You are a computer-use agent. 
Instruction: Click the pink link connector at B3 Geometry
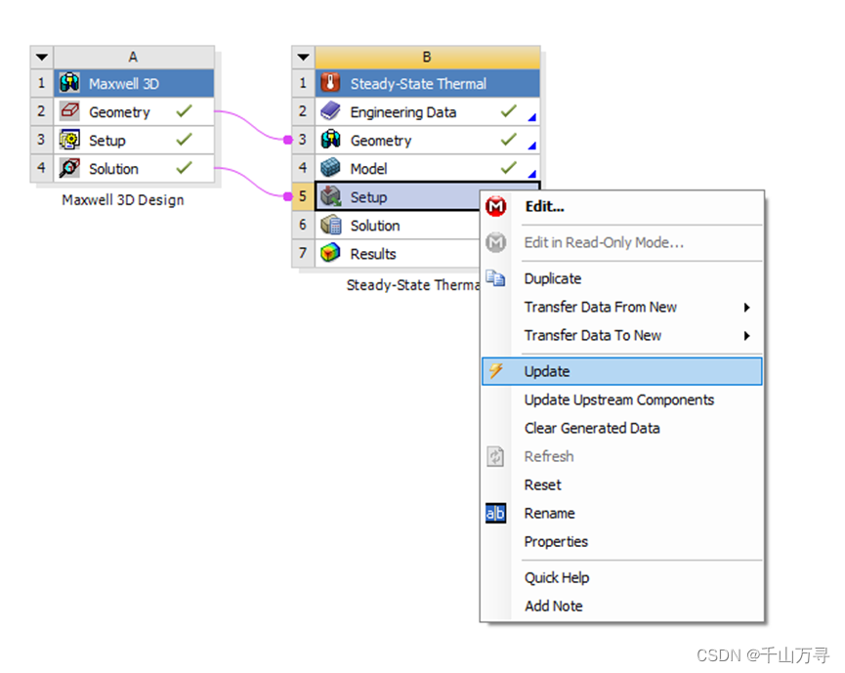(x=288, y=140)
